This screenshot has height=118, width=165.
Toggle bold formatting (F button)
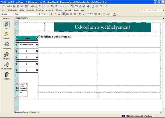(51, 14)
